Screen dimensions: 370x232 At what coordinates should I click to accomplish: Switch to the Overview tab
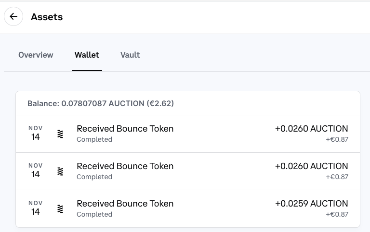click(36, 55)
